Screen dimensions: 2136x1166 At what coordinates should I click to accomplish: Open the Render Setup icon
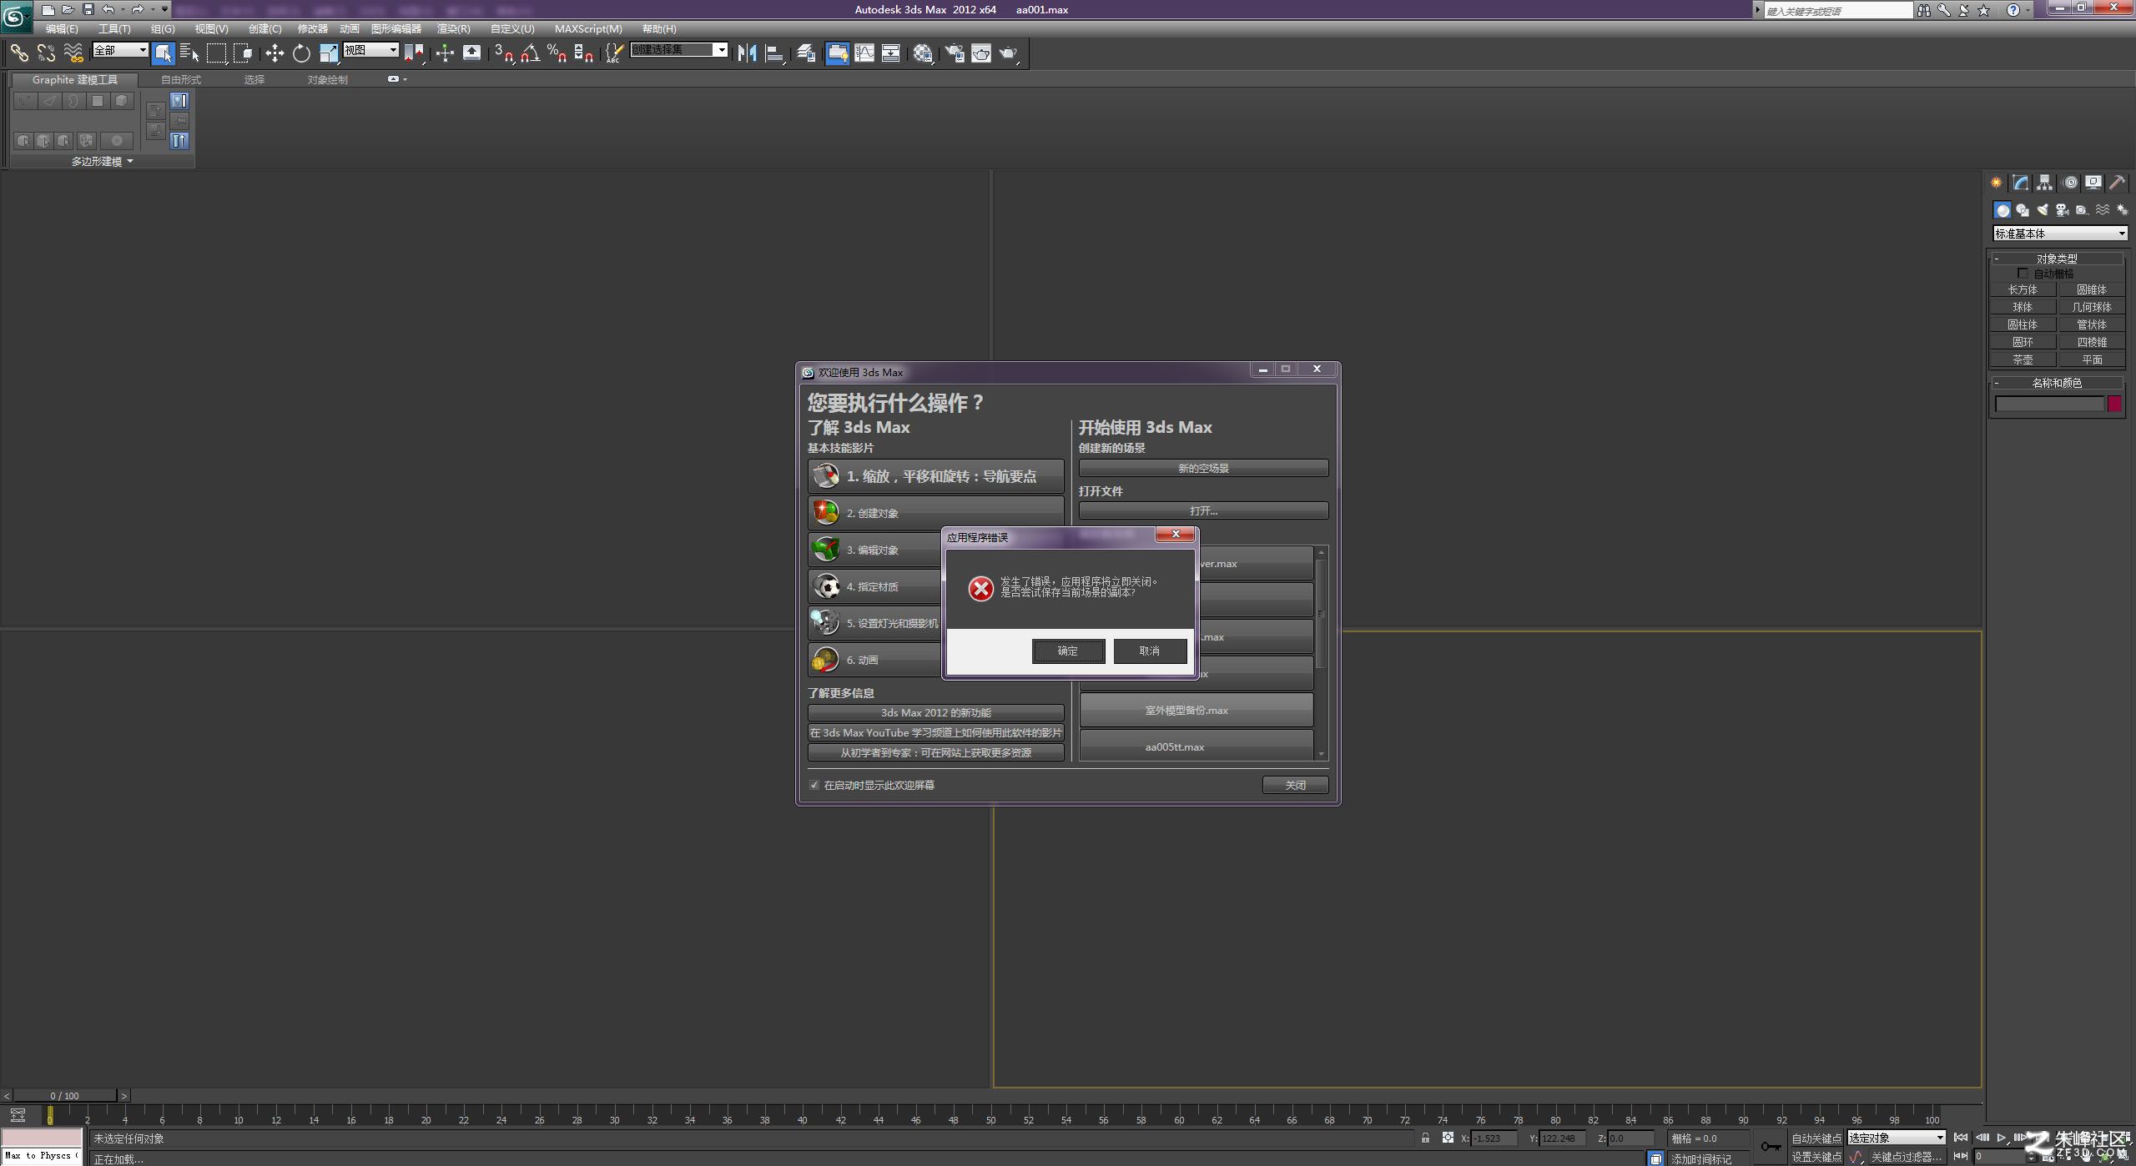click(954, 53)
